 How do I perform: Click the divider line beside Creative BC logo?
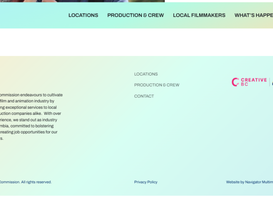270,82
